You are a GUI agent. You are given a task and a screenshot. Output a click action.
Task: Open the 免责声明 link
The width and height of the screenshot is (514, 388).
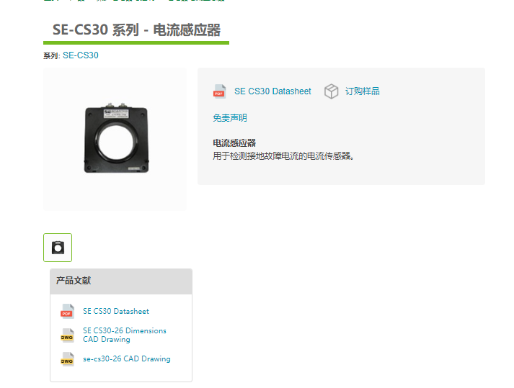(x=230, y=118)
